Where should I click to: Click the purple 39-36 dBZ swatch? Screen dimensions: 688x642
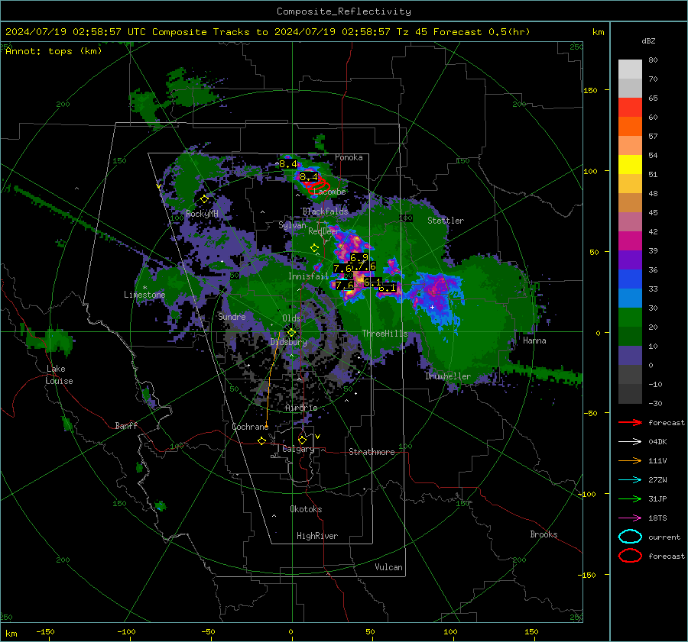pyautogui.click(x=630, y=260)
